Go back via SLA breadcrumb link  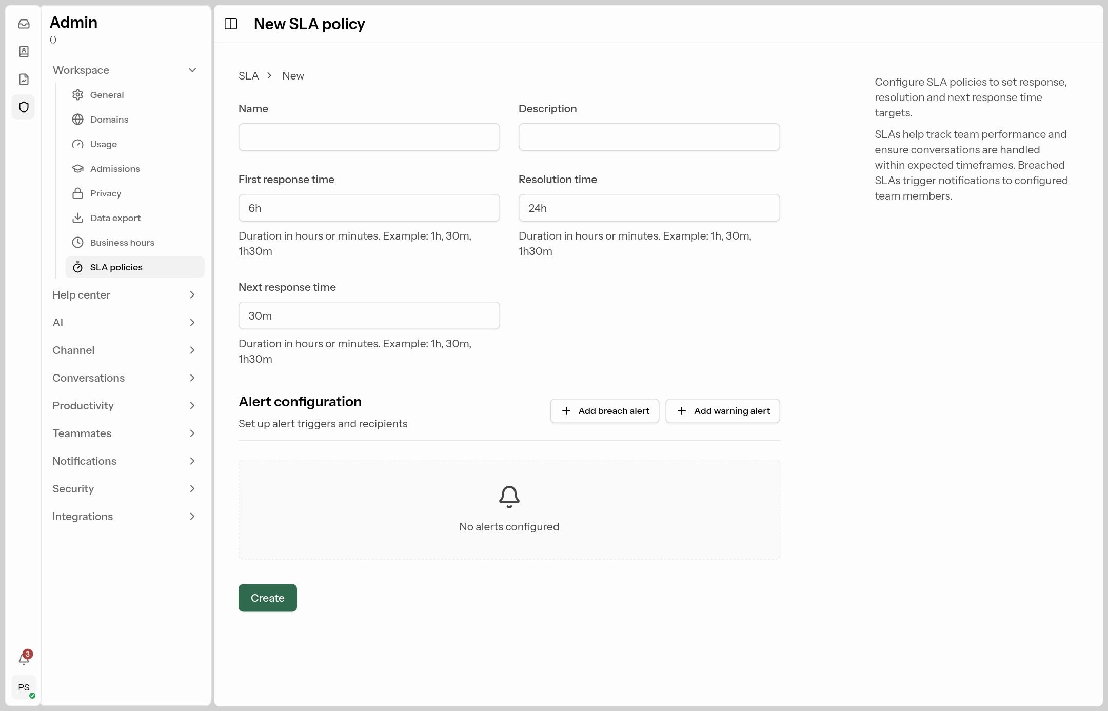click(248, 75)
